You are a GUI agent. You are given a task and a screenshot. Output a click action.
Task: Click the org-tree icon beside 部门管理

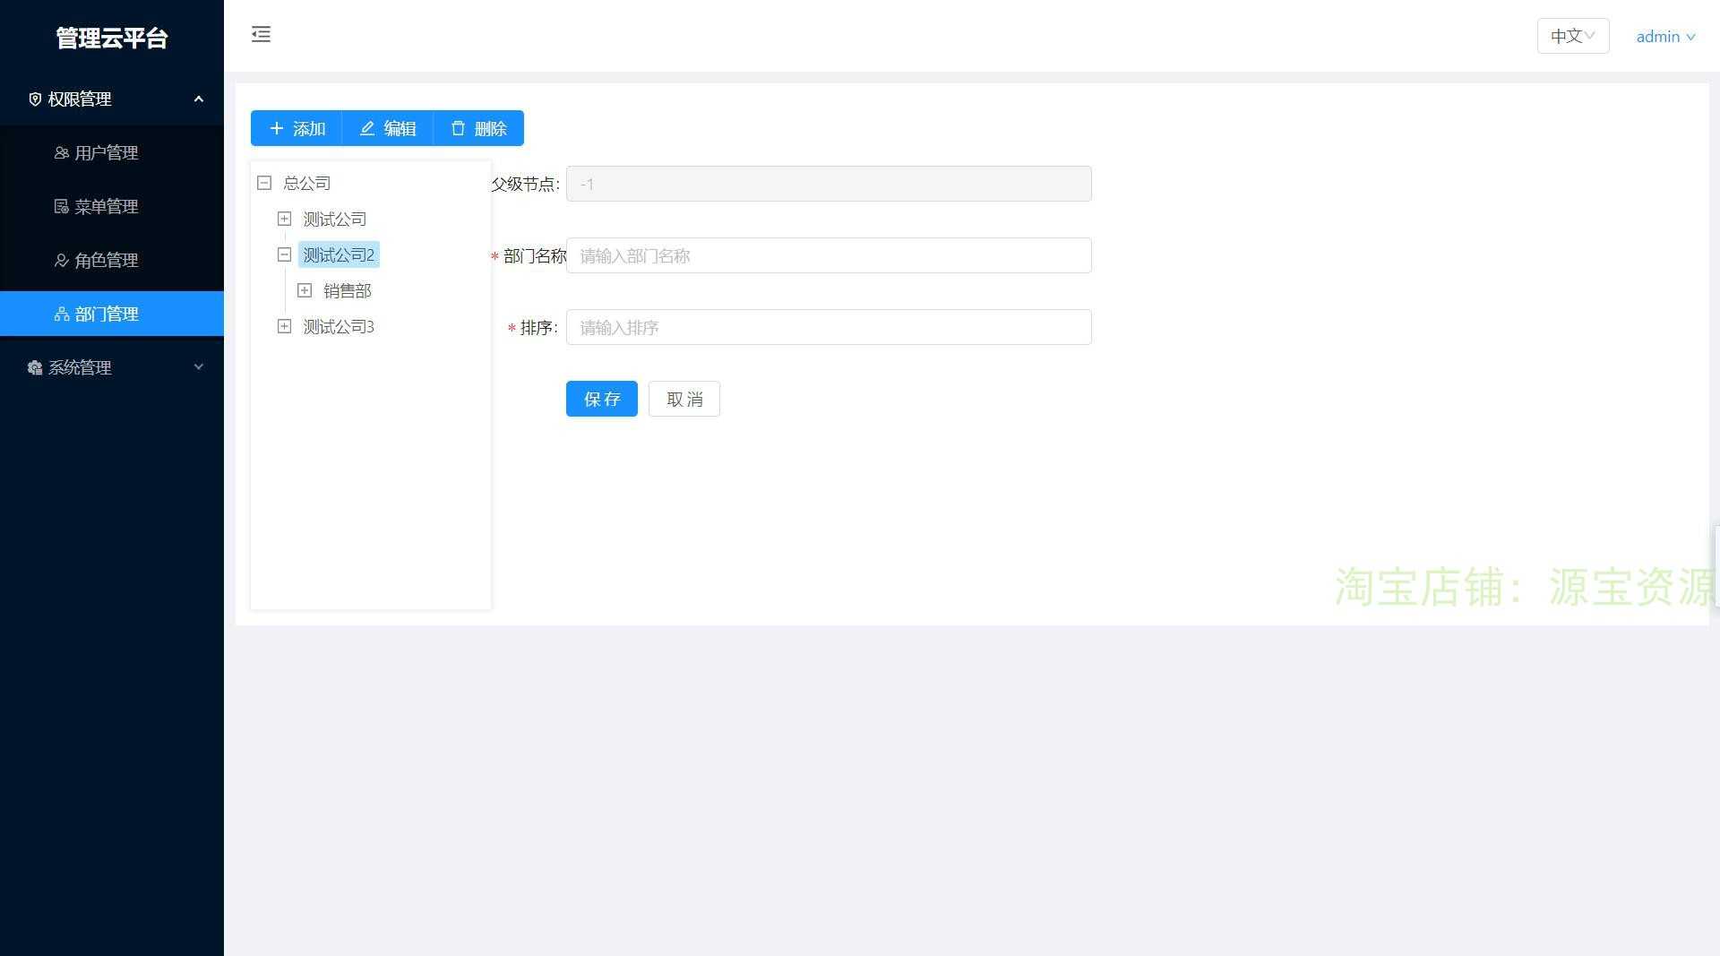click(62, 314)
